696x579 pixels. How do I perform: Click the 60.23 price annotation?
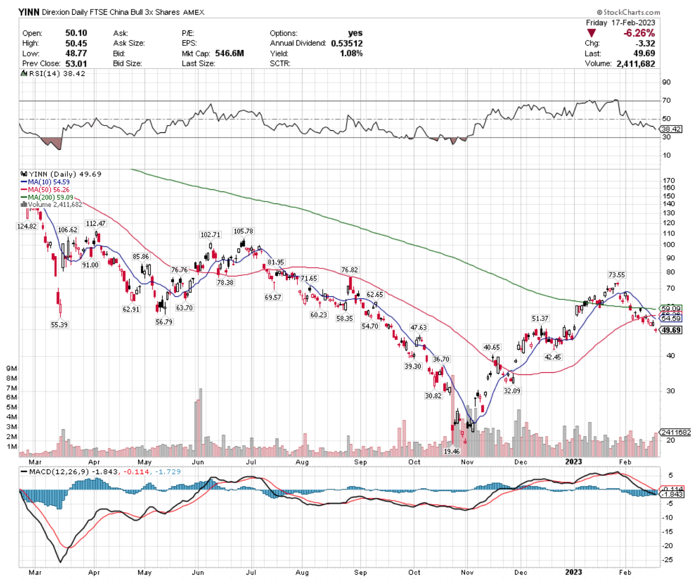pyautogui.click(x=318, y=315)
